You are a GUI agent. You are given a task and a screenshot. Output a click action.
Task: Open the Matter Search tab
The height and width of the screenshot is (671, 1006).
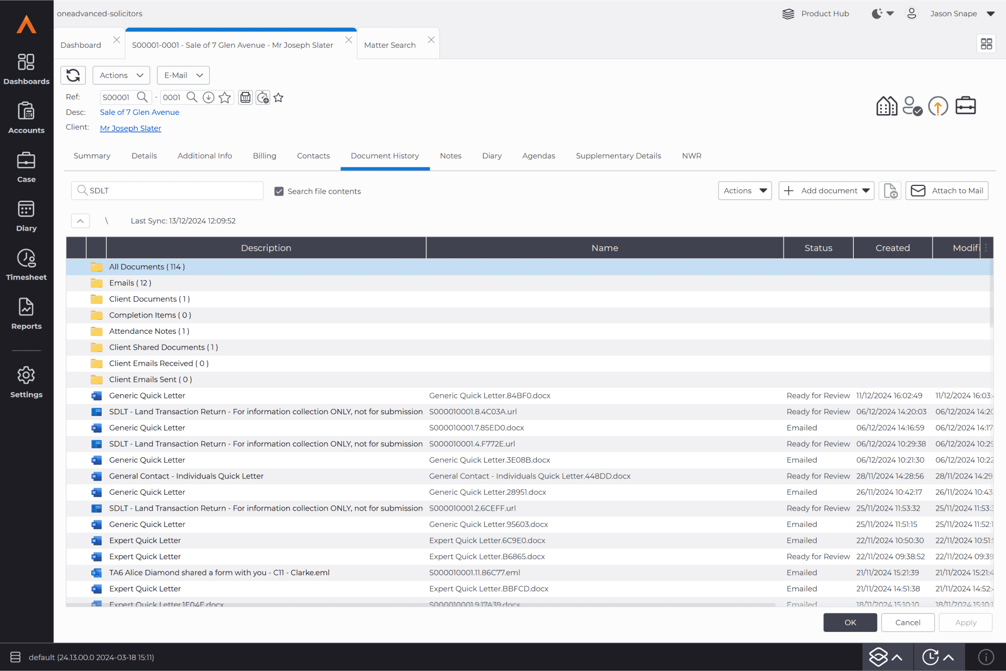pyautogui.click(x=390, y=45)
